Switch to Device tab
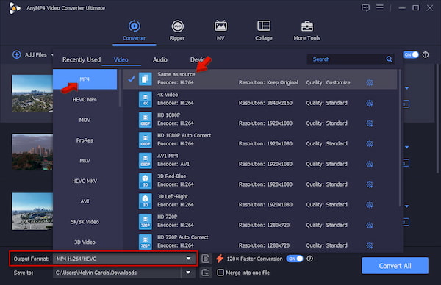 pos(198,59)
